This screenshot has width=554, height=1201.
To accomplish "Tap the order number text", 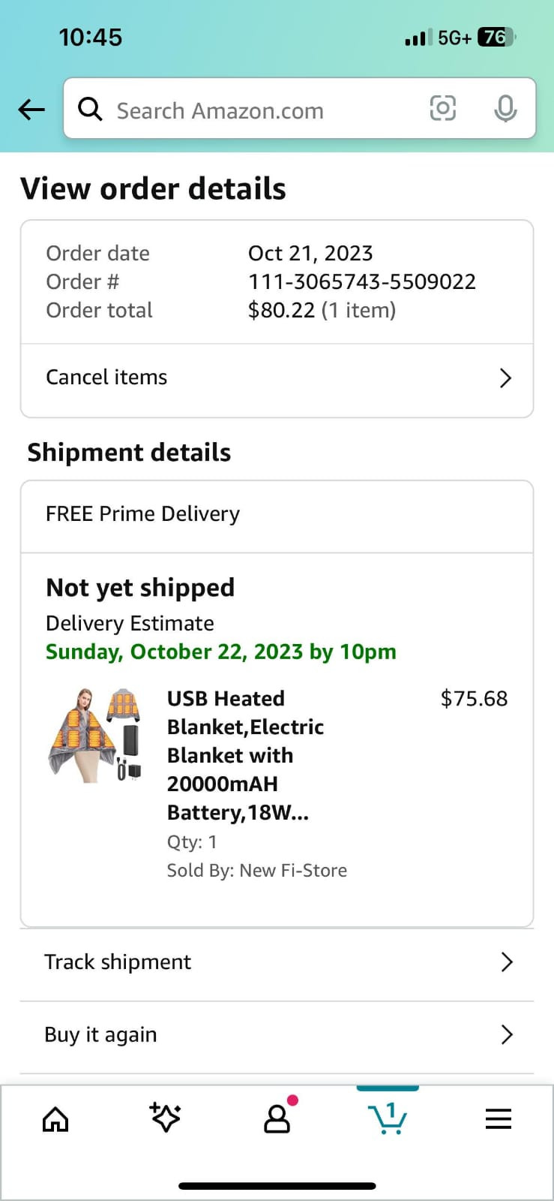I will pos(361,281).
